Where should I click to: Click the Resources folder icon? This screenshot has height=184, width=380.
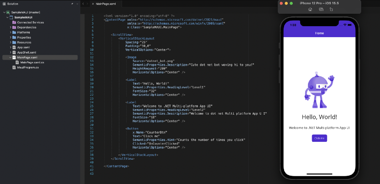click(14, 42)
